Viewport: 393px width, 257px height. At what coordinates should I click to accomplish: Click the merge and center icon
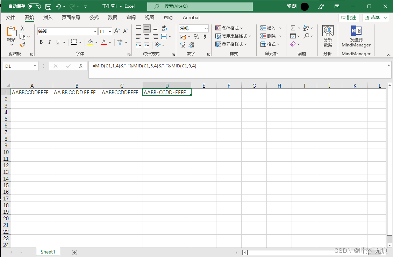coord(164,37)
